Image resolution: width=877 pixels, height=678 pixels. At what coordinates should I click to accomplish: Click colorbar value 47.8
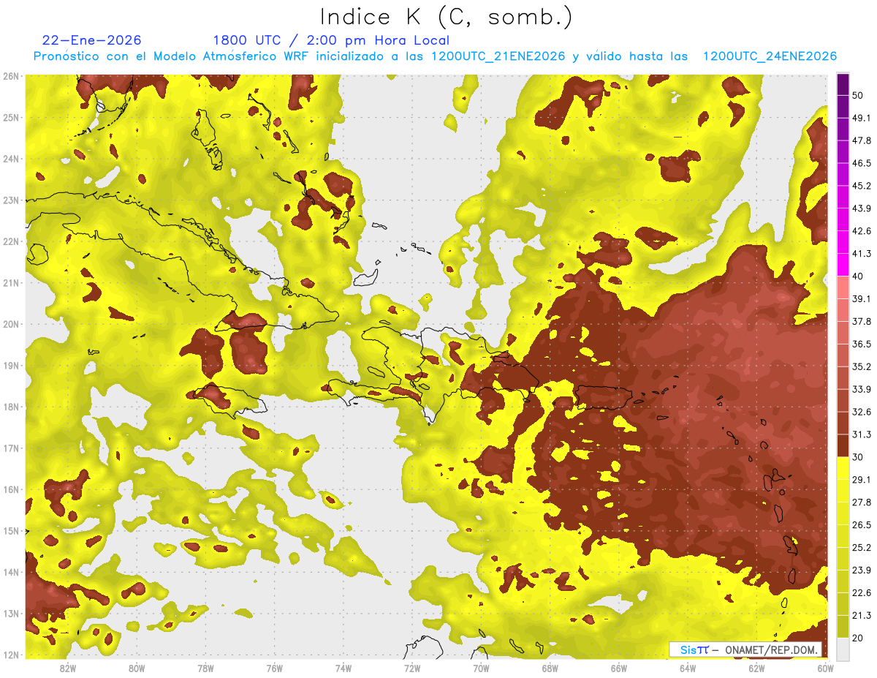tap(862, 140)
